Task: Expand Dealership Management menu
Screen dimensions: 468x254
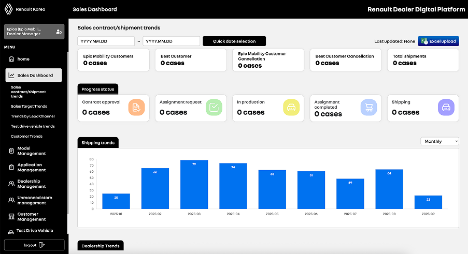Action: (x=31, y=184)
